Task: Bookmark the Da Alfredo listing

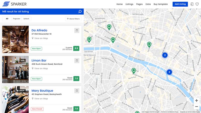Action: 77,30
